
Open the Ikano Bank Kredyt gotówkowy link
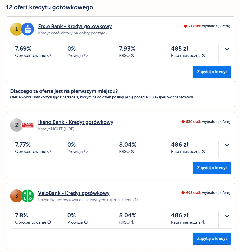76,122
